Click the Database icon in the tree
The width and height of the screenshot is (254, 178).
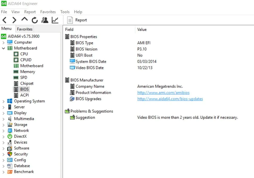pos(10,166)
